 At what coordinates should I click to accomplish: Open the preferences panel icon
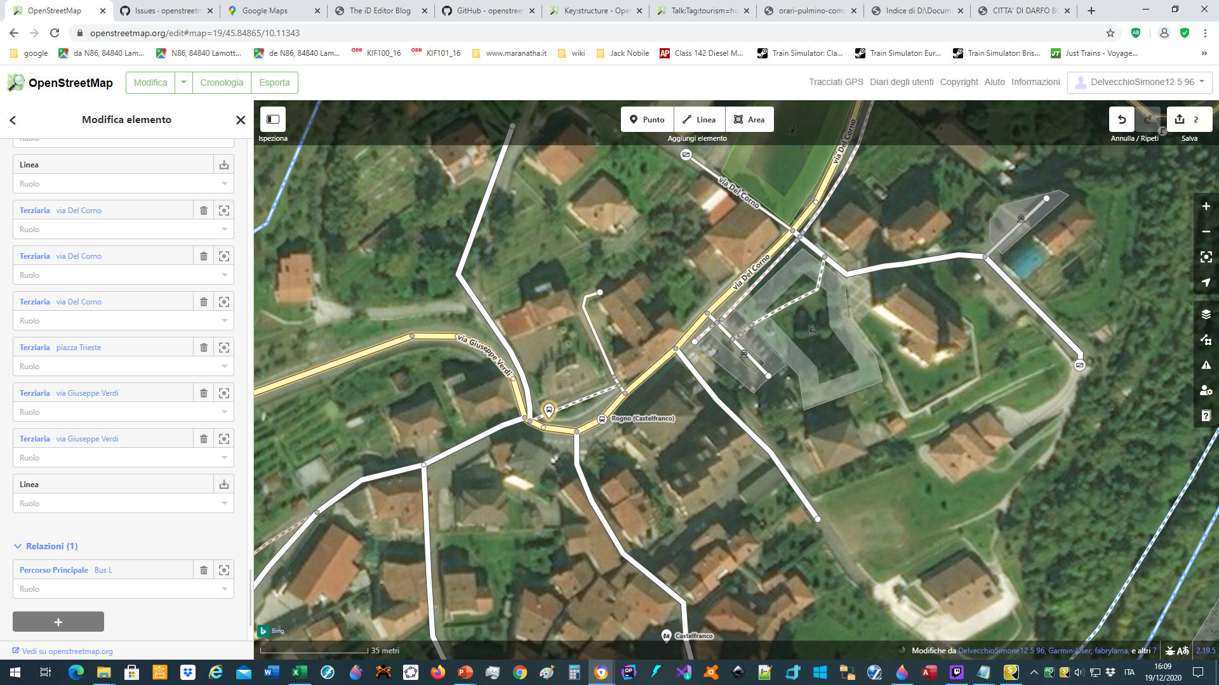coord(1206,390)
